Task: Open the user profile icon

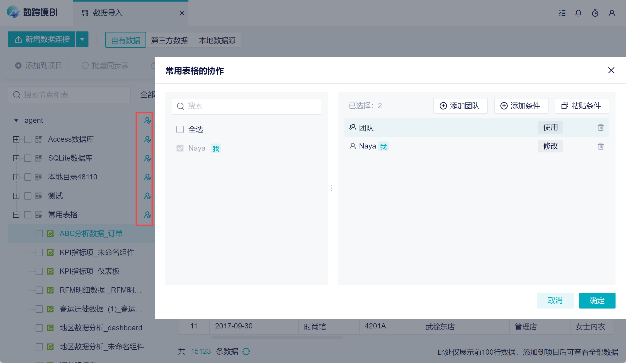Action: 612,13
